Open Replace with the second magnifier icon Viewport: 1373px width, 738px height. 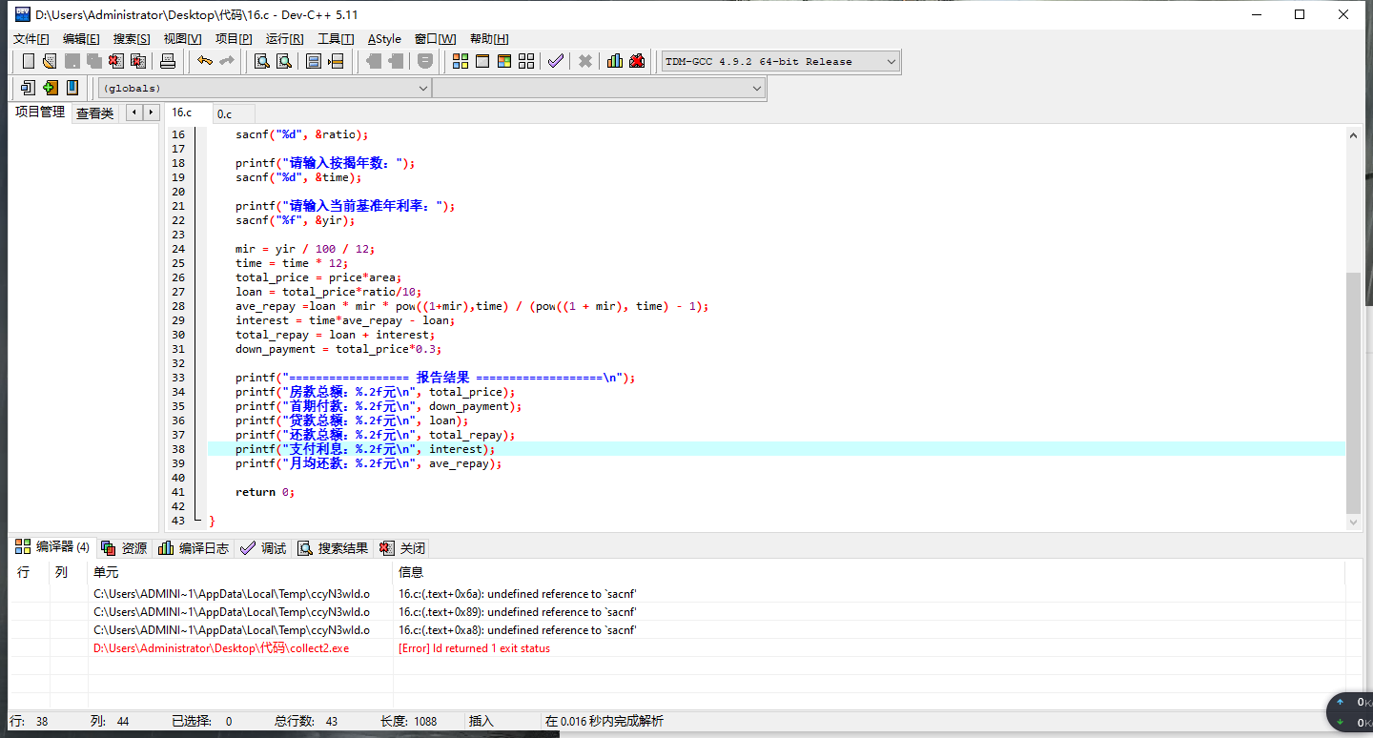(x=283, y=61)
